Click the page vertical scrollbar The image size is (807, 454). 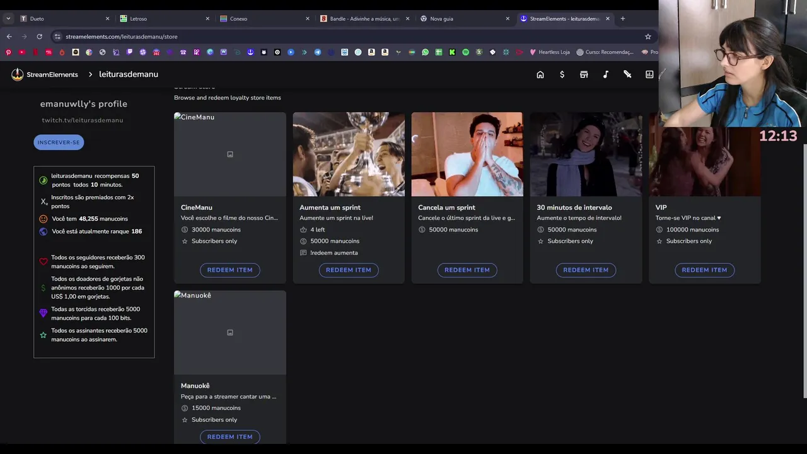(804, 271)
